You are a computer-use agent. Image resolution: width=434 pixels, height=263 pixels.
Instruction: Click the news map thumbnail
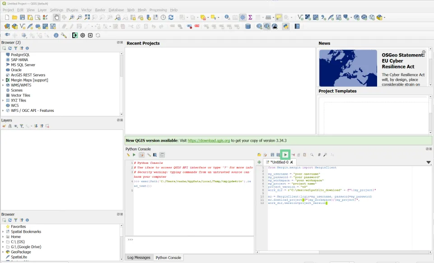(348, 68)
